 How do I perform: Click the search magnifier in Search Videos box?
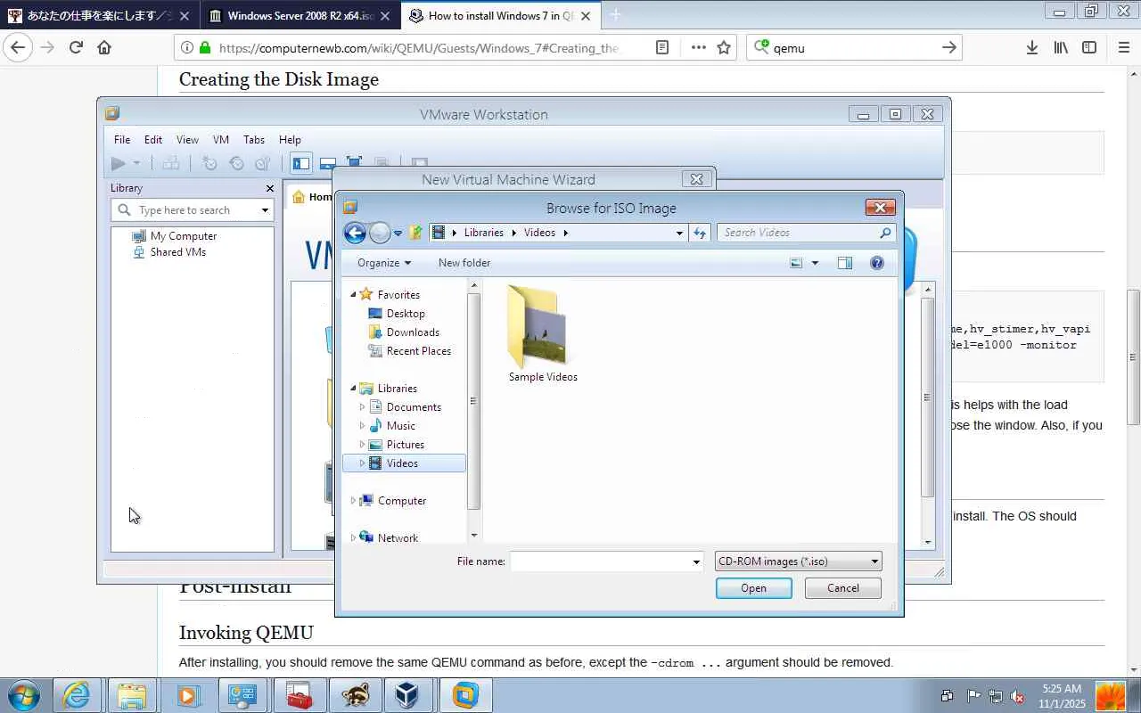tap(885, 233)
